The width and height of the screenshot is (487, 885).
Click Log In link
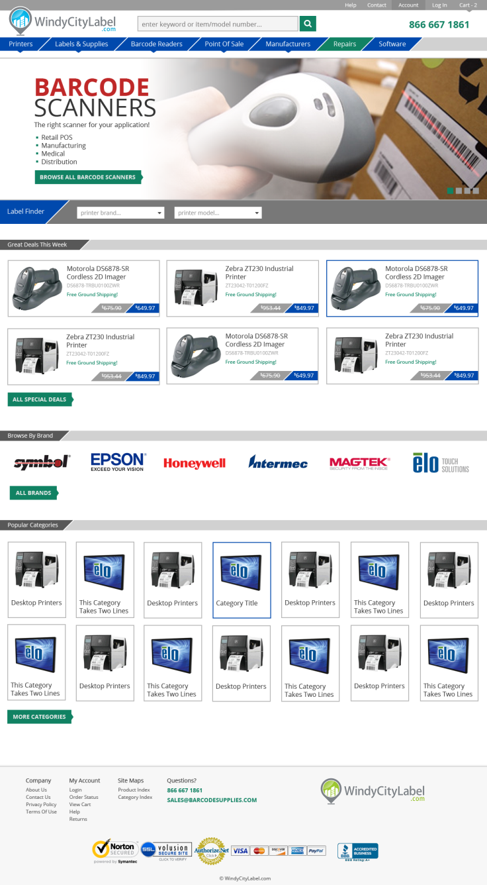pos(439,5)
